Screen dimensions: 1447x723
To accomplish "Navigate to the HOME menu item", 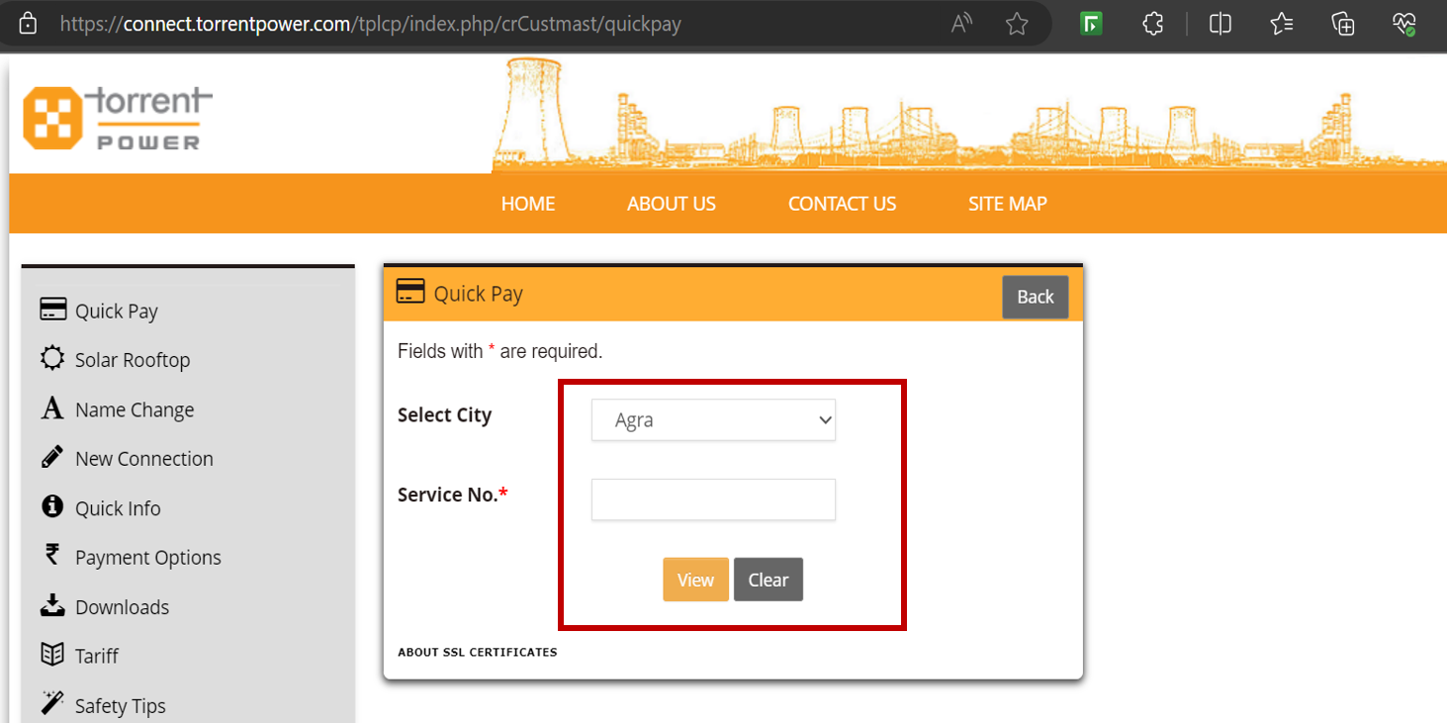I will click(x=527, y=204).
